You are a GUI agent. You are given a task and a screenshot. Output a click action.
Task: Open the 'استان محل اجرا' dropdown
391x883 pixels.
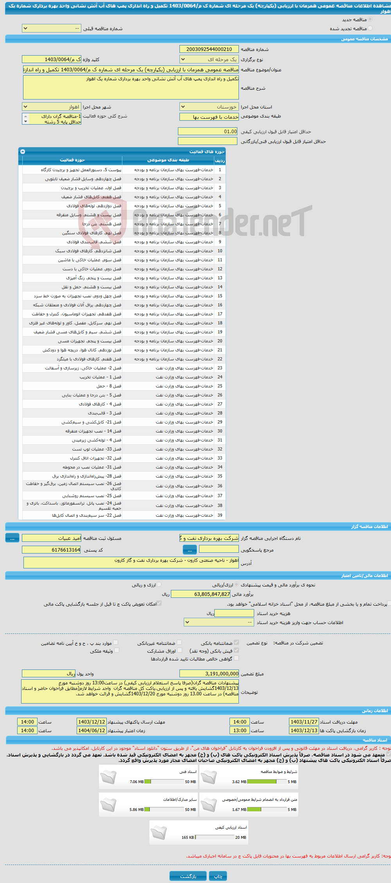point(209,107)
